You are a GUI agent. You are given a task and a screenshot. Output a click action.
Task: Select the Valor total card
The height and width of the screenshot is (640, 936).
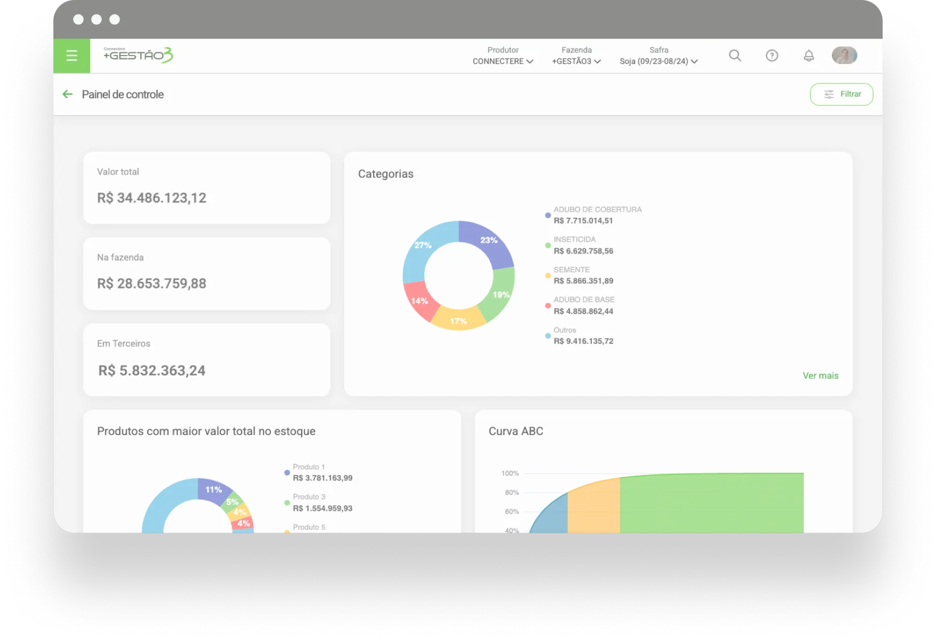(207, 188)
